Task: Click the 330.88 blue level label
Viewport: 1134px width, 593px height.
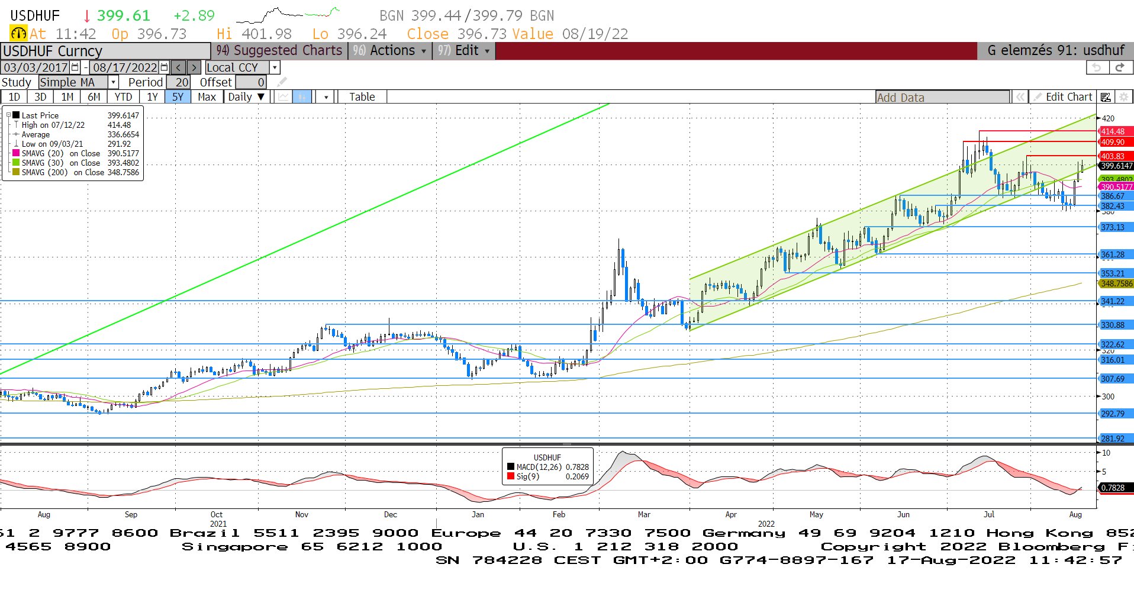Action: [x=1116, y=325]
